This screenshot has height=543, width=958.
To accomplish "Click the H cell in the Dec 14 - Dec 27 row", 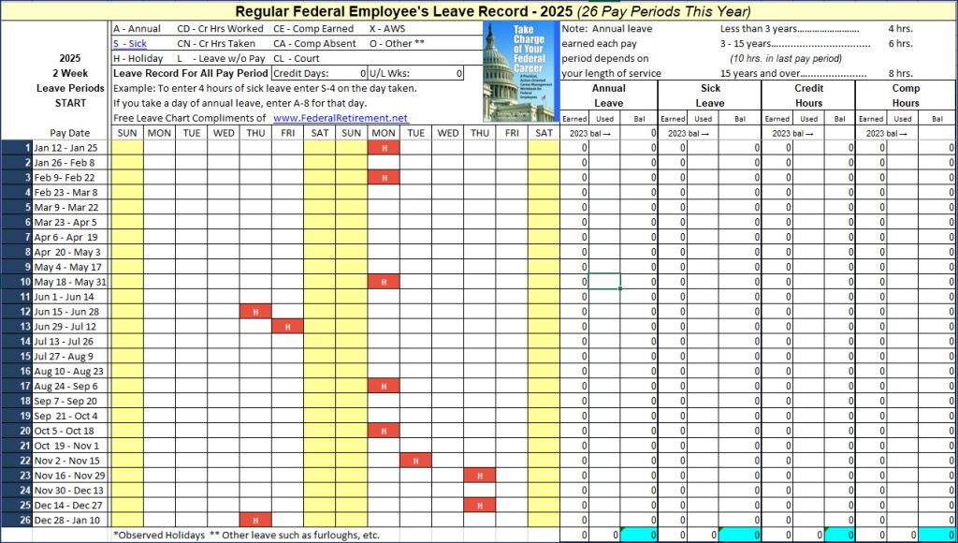I will (x=479, y=504).
